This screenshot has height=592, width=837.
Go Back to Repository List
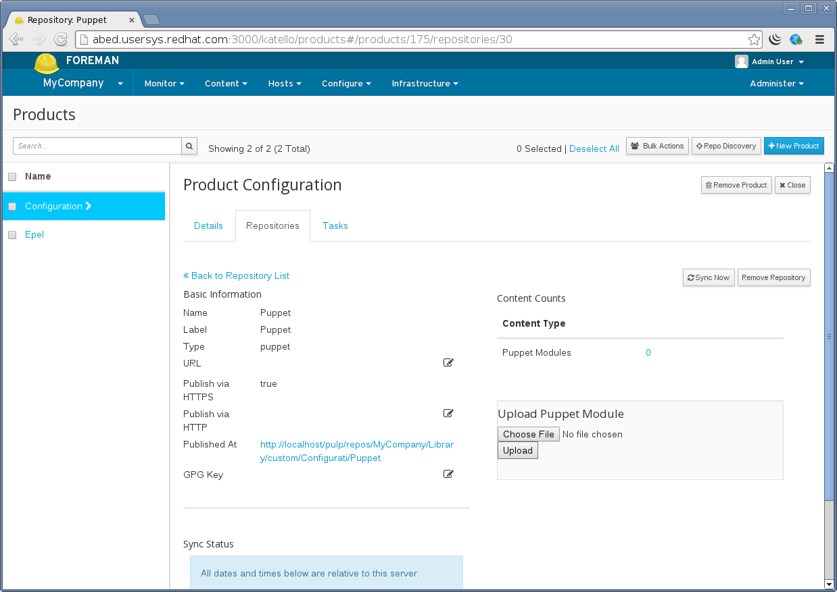(236, 275)
